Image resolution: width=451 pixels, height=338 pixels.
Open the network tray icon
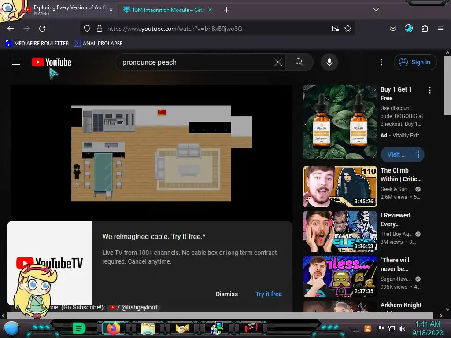coord(392,328)
